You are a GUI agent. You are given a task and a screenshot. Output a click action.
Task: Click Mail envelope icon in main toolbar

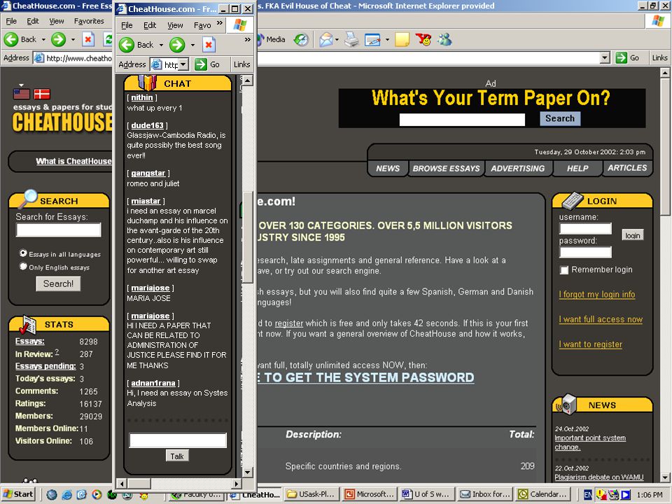click(x=326, y=40)
